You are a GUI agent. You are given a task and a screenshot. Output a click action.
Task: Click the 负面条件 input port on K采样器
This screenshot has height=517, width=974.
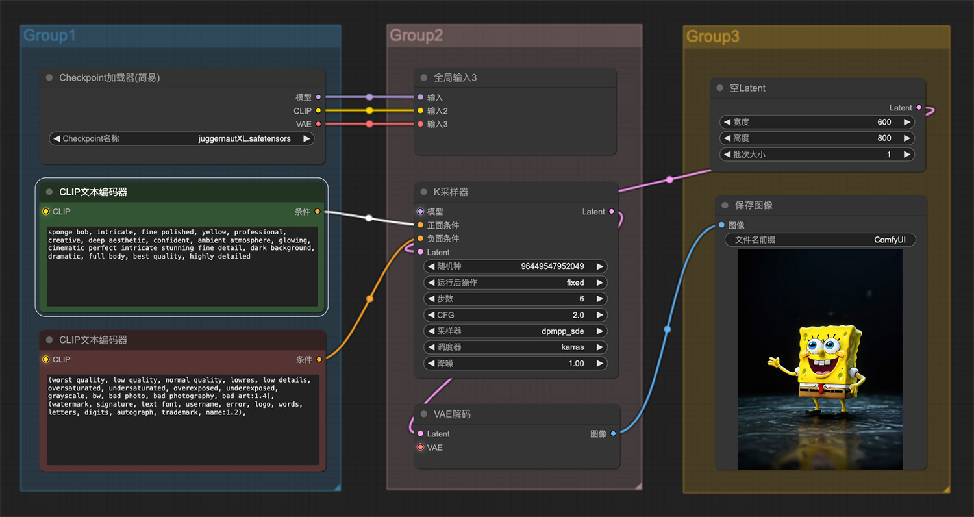point(420,239)
